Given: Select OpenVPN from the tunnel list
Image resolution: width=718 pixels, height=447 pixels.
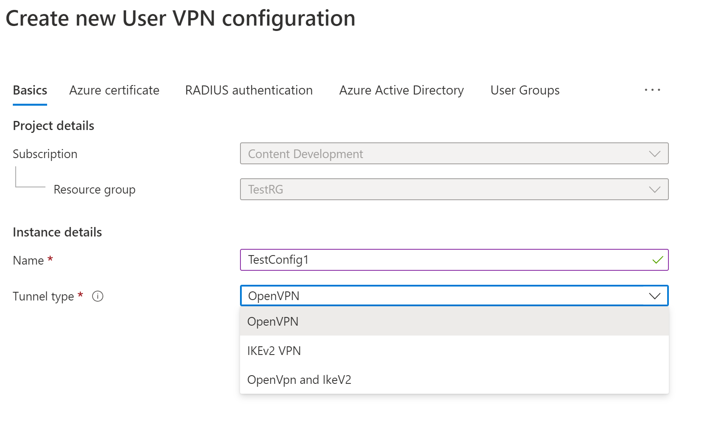Looking at the screenshot, I should pos(273,322).
